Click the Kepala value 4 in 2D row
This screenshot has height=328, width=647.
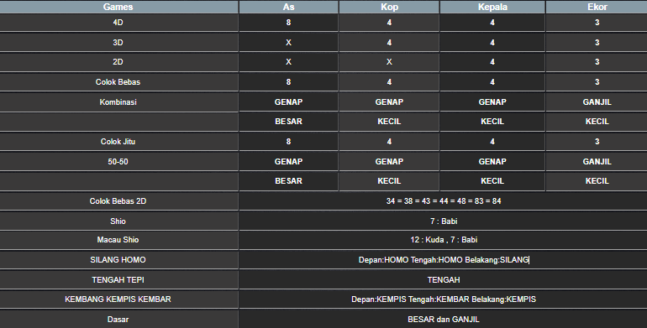click(x=492, y=62)
